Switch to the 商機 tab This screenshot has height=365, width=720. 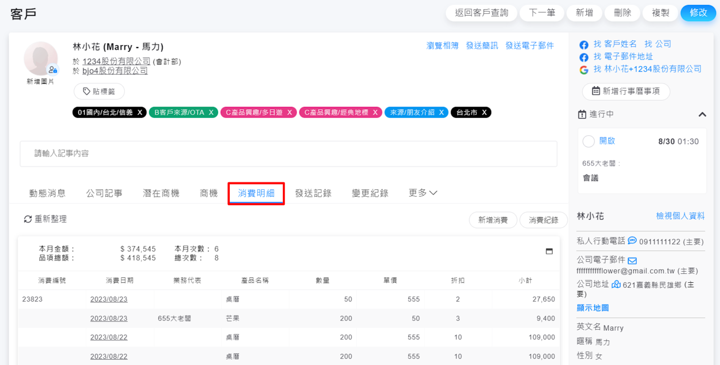point(209,193)
